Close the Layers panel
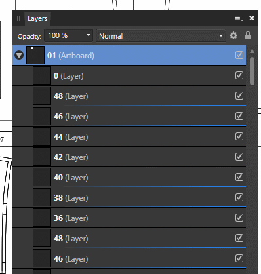 point(252,18)
